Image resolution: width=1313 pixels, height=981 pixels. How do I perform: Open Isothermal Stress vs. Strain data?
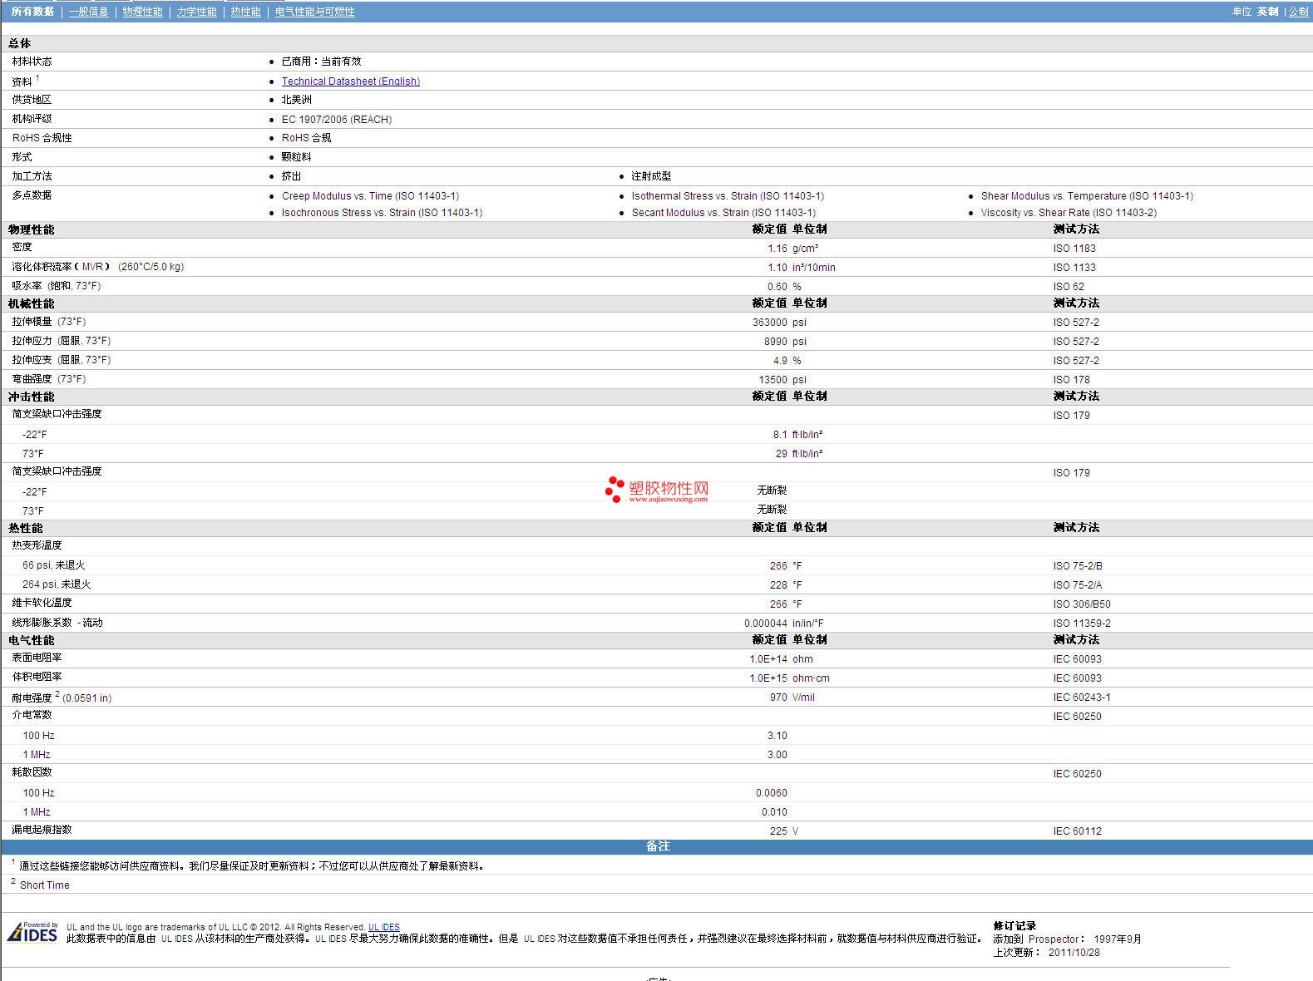pos(728,196)
